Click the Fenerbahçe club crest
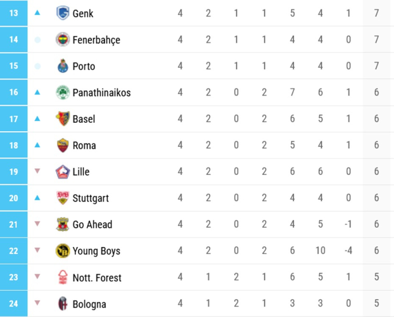Viewport: 394px width, 317px height. click(63, 39)
